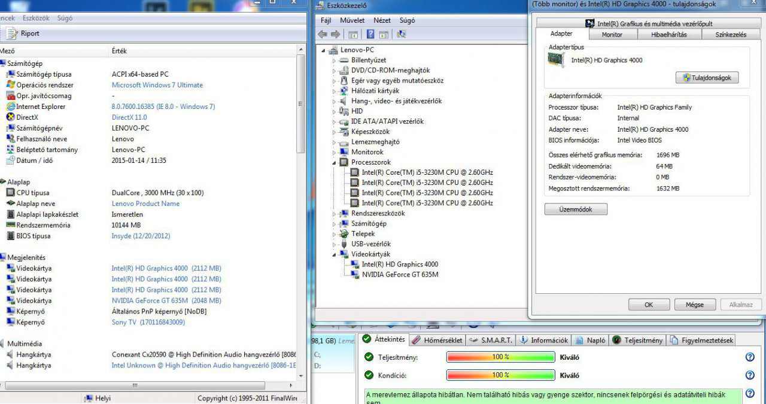Click the DirectX icon in the Mező list
This screenshot has width=766, height=404.
point(10,117)
